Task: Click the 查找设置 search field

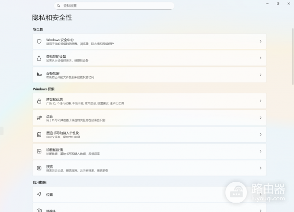Action: click(114, 6)
